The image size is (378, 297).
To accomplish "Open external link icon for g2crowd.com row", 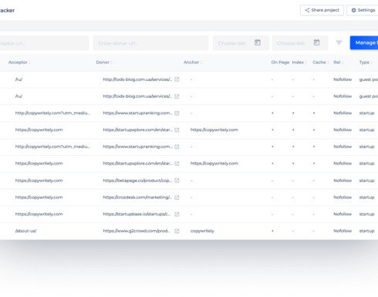I will pyautogui.click(x=177, y=231).
